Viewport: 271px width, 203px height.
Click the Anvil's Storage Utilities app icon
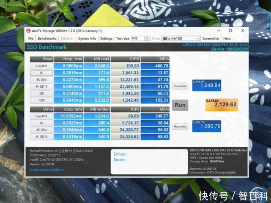(28, 31)
